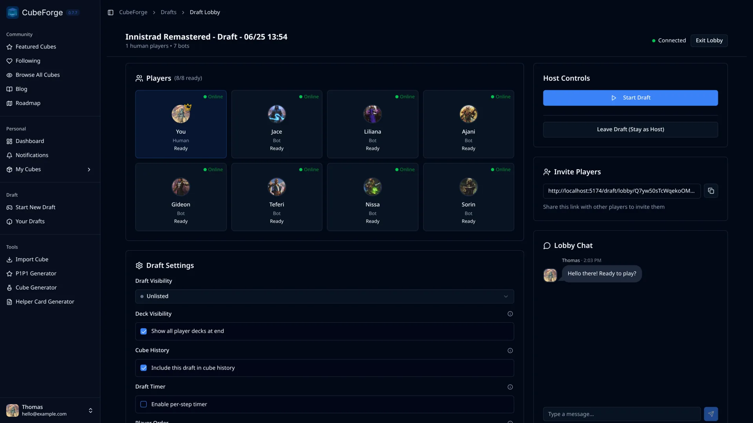The width and height of the screenshot is (753, 423).
Task: Toggle the sidebar panel icon
Action: (x=111, y=13)
